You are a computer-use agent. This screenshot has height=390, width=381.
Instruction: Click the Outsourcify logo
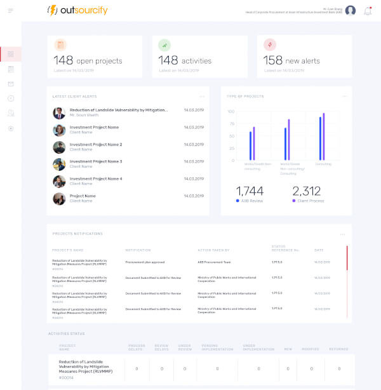pyautogui.click(x=79, y=11)
